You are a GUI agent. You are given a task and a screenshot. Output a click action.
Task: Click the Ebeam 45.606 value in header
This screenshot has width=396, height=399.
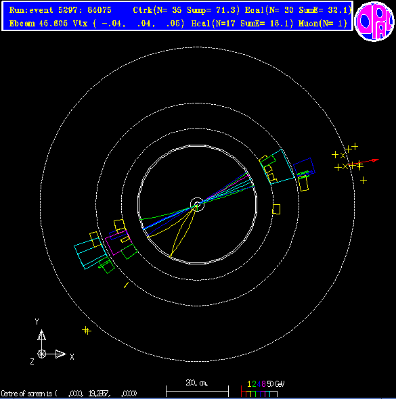[x=39, y=24]
